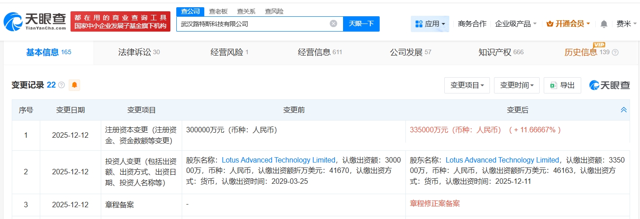The width and height of the screenshot is (640, 219).
Task: Collapse table with double chevron icon
Action: [x=623, y=110]
